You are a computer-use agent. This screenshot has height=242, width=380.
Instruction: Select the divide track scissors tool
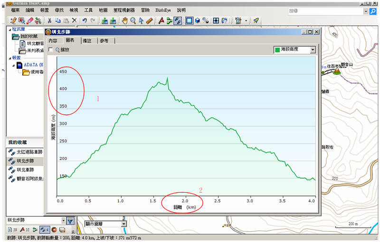click(x=38, y=21)
